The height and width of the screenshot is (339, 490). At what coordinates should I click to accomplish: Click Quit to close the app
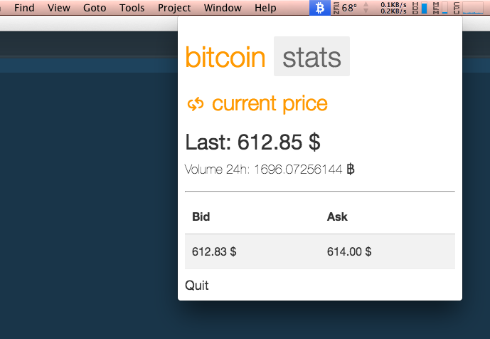point(196,285)
